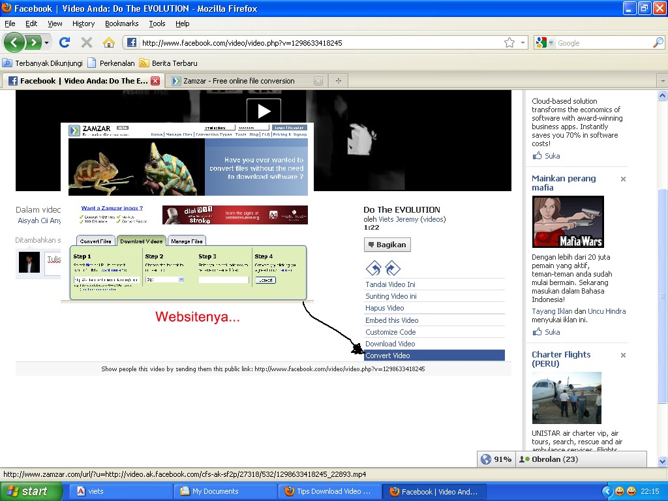Click the highlighted Convert Video link
This screenshot has width=668, height=501.
[434, 356]
